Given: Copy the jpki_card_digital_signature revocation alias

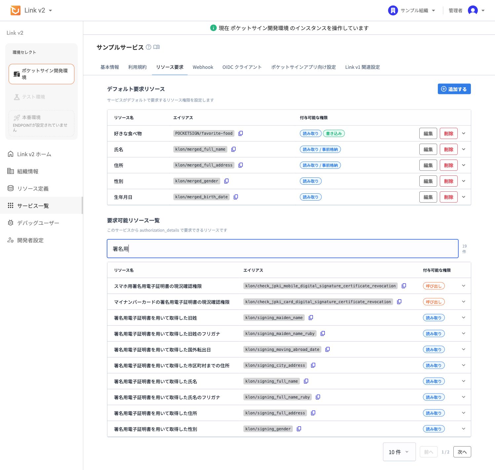Looking at the screenshot, I should 399,302.
